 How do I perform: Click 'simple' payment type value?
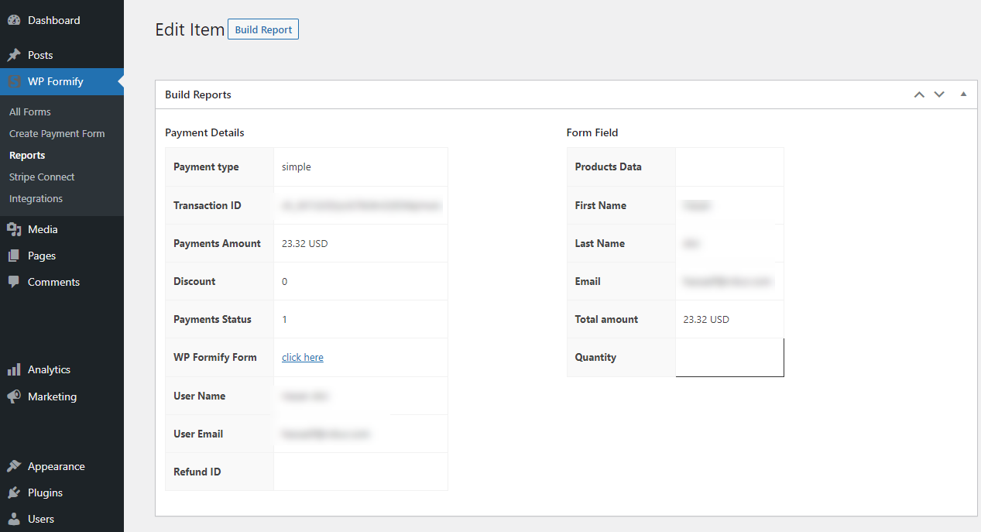coord(297,166)
